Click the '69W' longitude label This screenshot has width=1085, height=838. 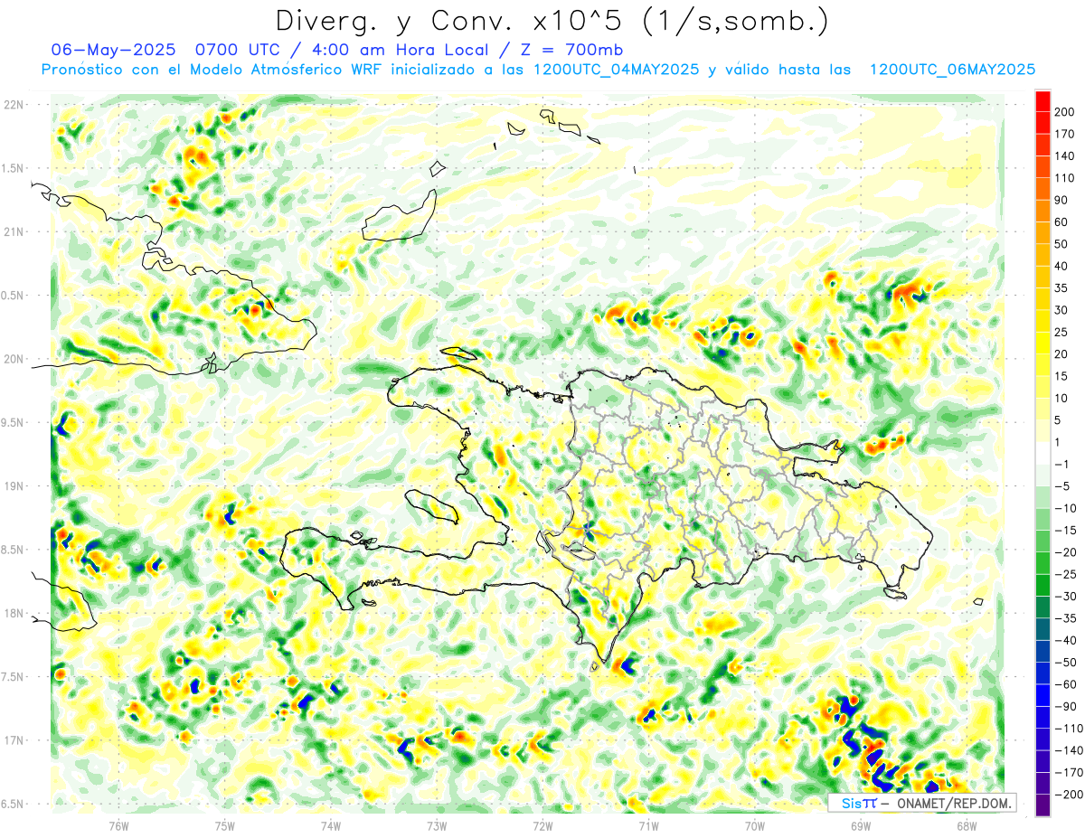(x=860, y=825)
